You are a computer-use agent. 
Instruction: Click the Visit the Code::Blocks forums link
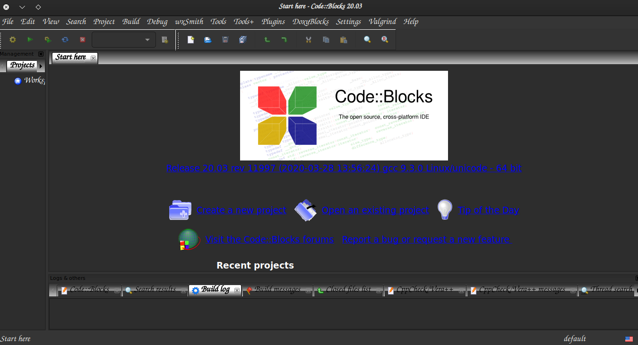coord(270,239)
